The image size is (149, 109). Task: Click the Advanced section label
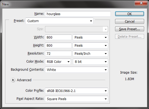[x=24, y=80]
